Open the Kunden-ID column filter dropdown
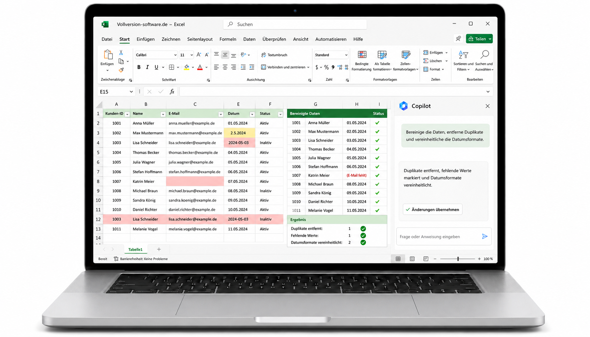 click(x=127, y=114)
